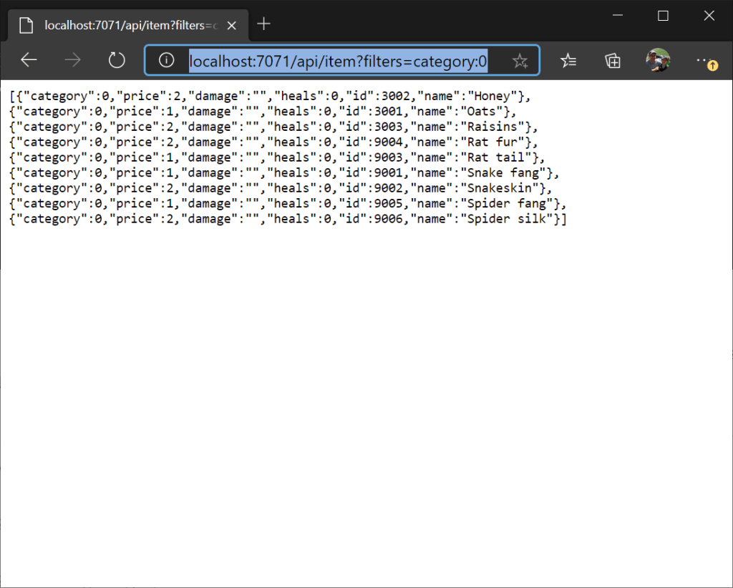The height and width of the screenshot is (588, 733).
Task: Open the user profile avatar
Action: [657, 61]
